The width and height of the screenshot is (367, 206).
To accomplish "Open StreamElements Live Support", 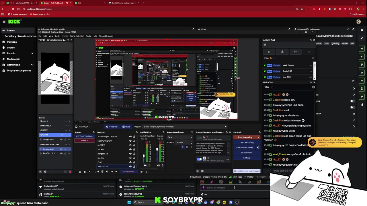I will (x=247, y=171).
